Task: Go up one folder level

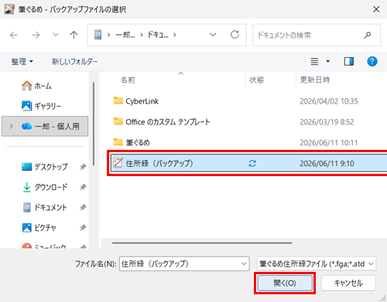Action: 74,35
